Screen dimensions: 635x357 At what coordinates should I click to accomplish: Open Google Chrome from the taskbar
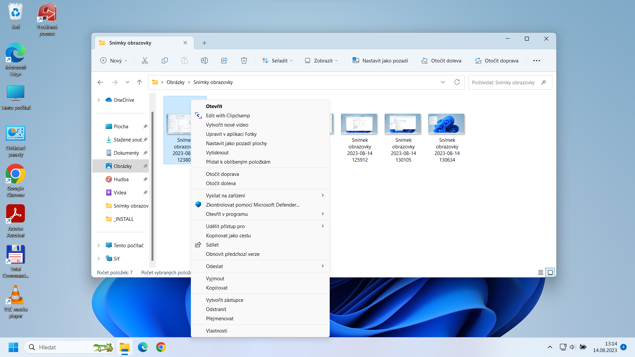point(161,347)
